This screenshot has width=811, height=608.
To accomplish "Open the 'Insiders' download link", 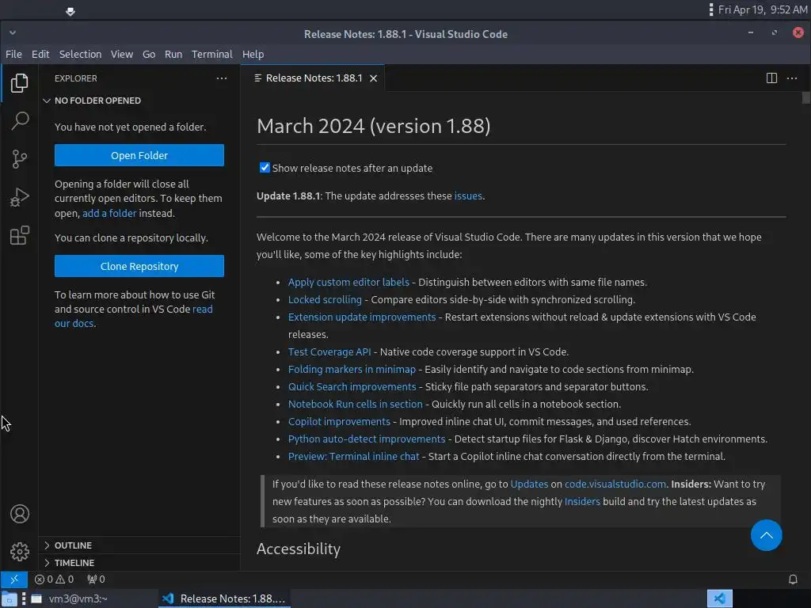I will point(582,501).
